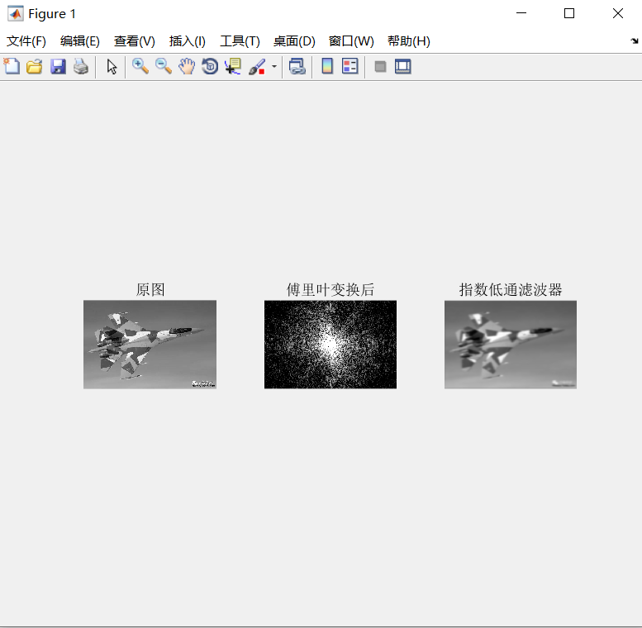This screenshot has height=628, width=642.
Task: Activate the Zoom Out tool
Action: (x=164, y=66)
